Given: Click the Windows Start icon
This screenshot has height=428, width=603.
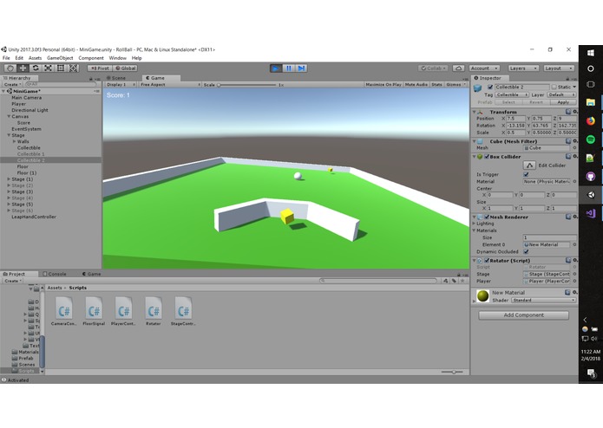Looking at the screenshot, I should pyautogui.click(x=591, y=53).
